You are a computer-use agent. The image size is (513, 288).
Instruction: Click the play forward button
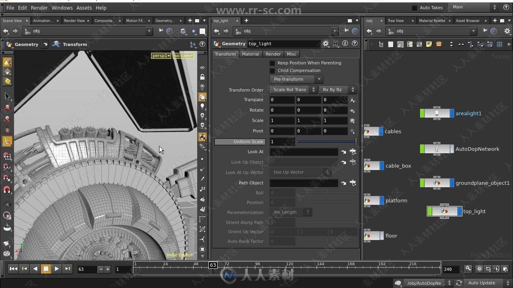point(57,269)
